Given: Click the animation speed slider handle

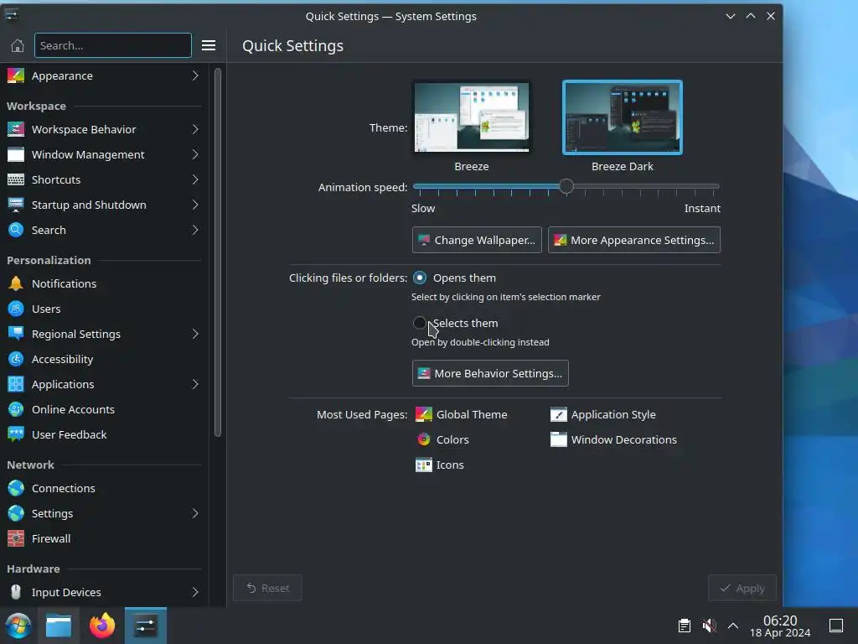Looking at the screenshot, I should (x=566, y=187).
